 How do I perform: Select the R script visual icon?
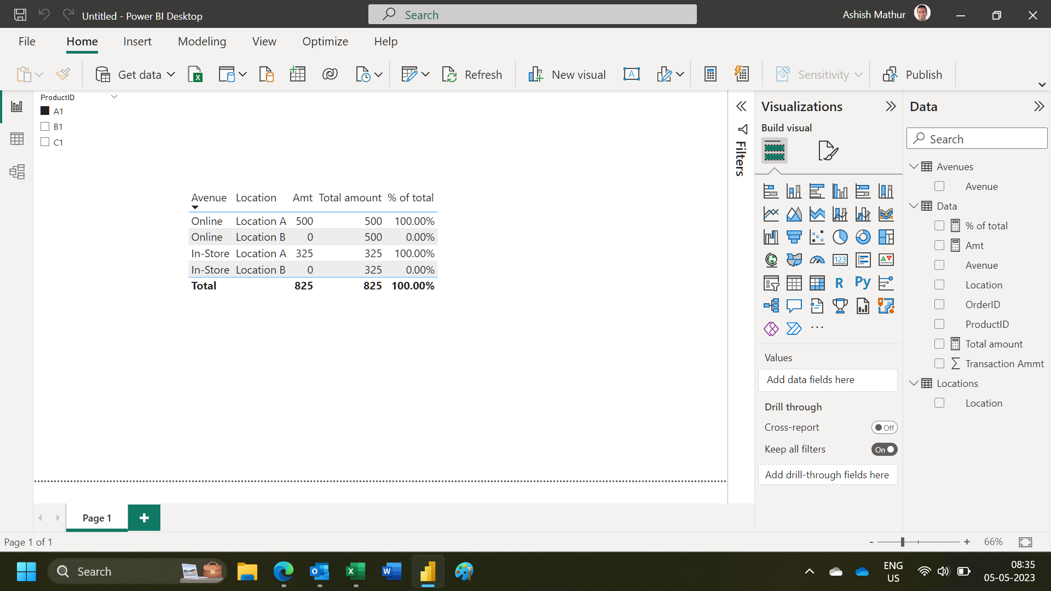click(x=840, y=283)
